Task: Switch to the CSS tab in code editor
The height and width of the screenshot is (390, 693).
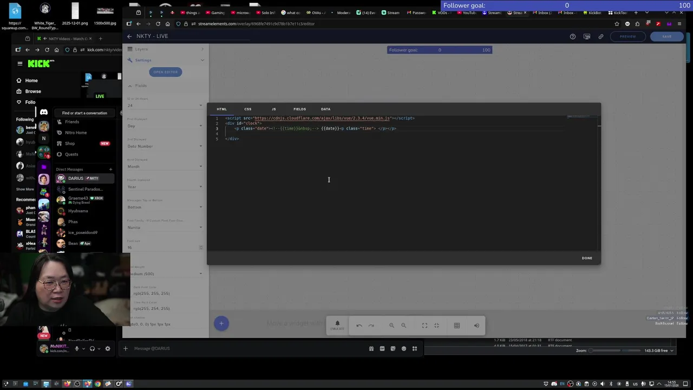Action: click(x=247, y=109)
